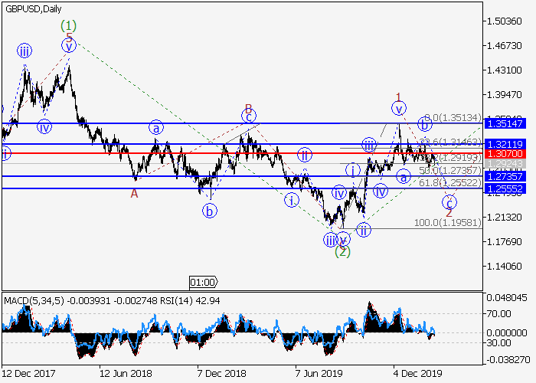Select circled b label near 1.35147 level
This screenshot has height=383, width=536.
point(423,125)
